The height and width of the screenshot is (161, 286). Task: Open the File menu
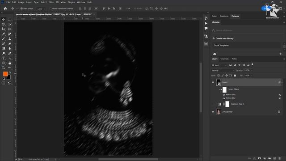[8, 2]
